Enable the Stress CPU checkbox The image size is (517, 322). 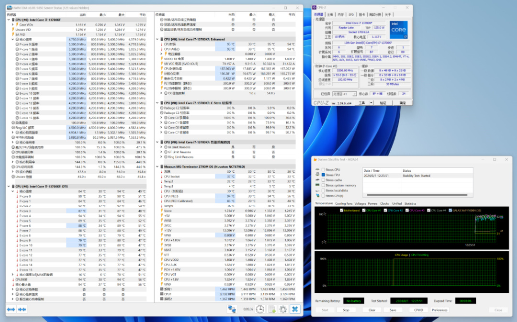[x=323, y=170]
